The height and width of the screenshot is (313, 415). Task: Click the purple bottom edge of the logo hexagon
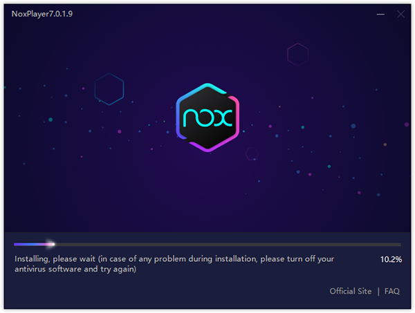(207, 146)
